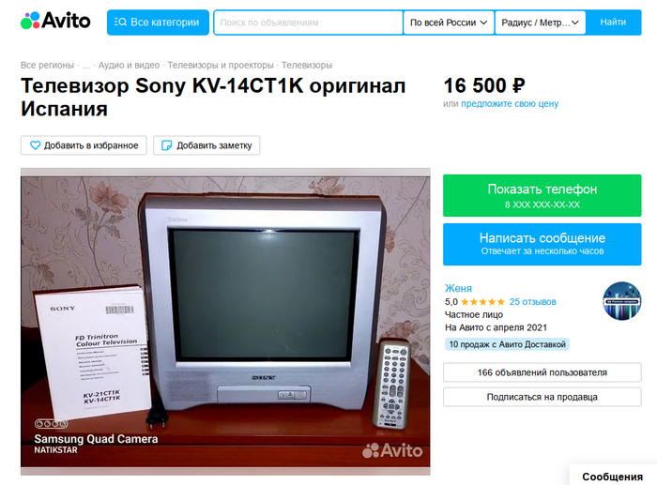Show the seller's phone number
657x485 pixels.
(x=542, y=195)
